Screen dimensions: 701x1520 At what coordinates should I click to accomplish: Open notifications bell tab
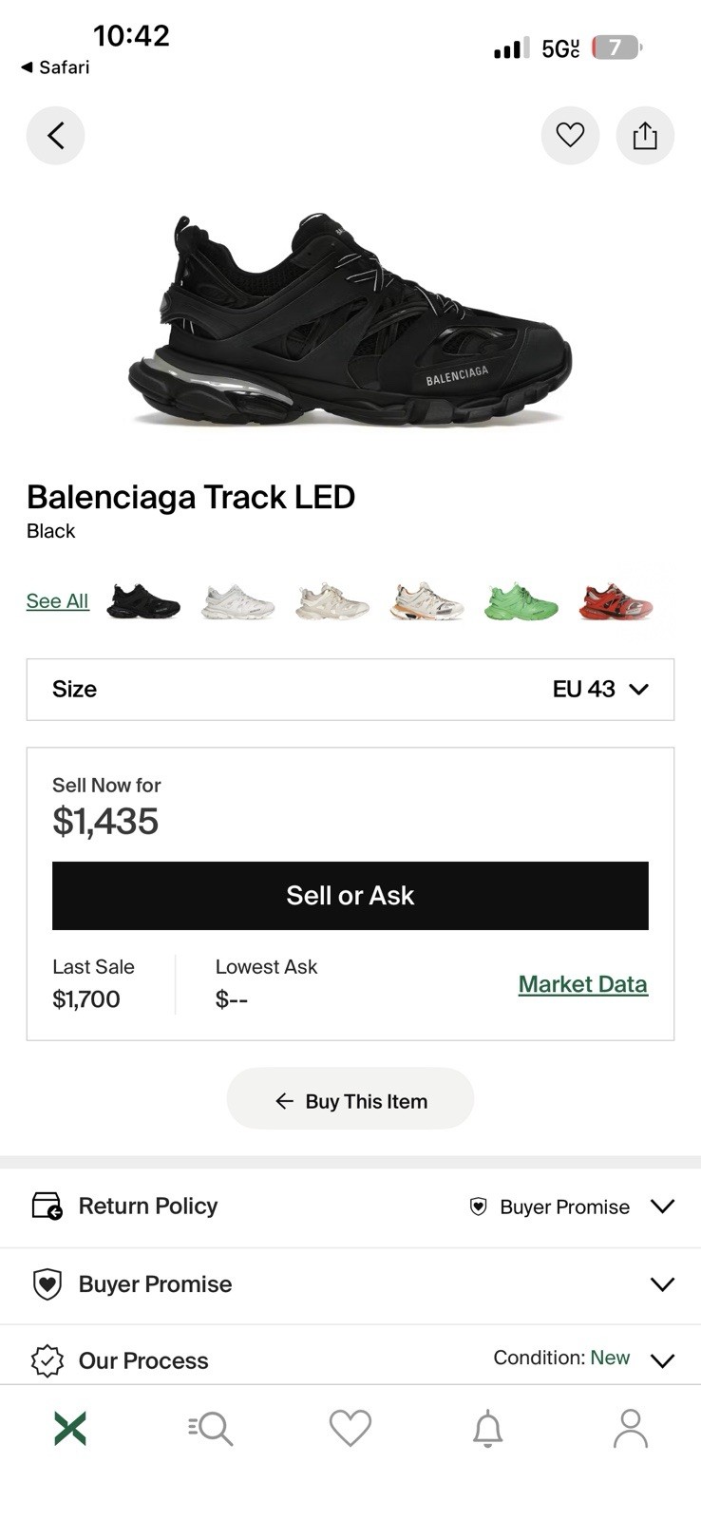click(488, 1428)
